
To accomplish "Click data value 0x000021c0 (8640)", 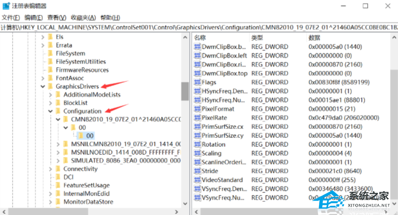I will pos(335,171).
